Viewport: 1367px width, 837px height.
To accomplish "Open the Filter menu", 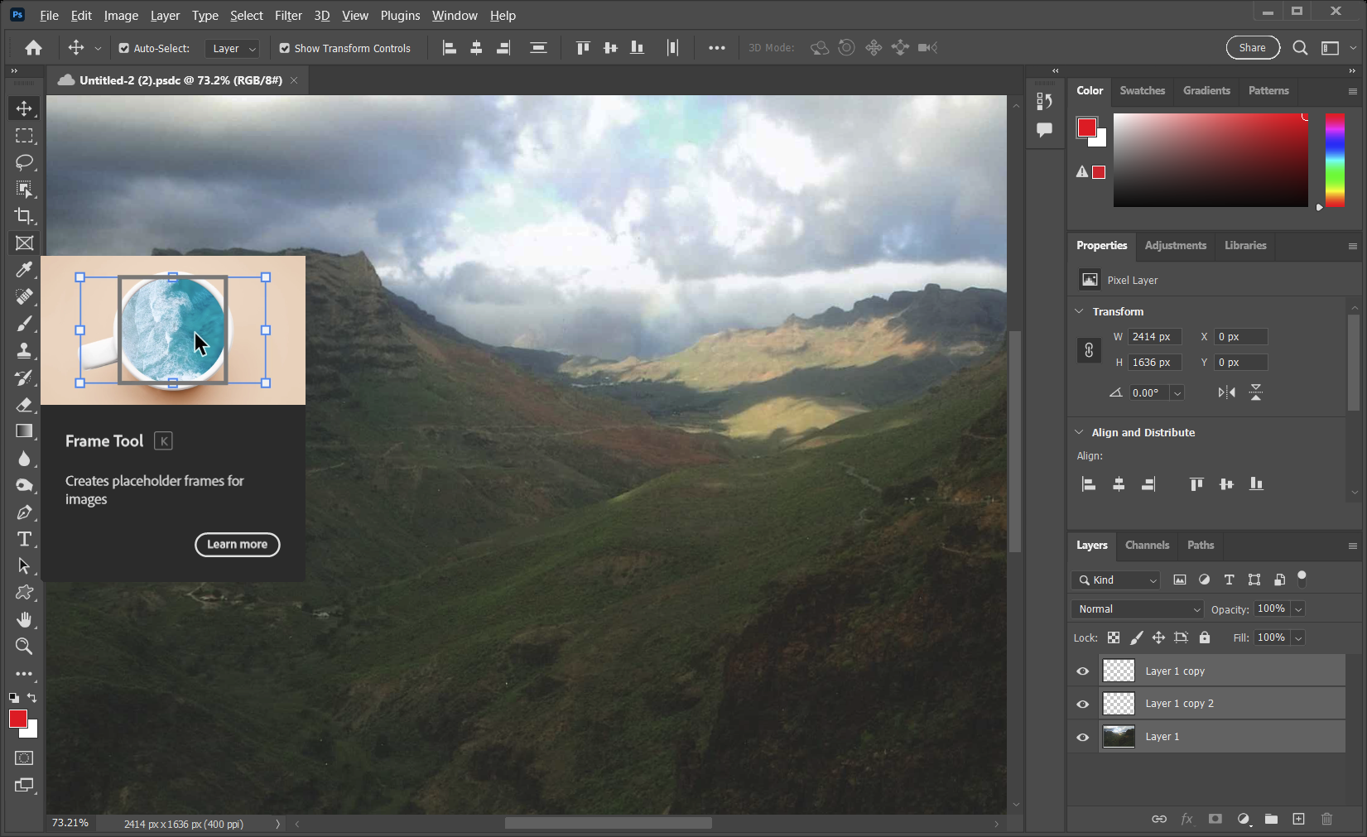I will (x=288, y=15).
